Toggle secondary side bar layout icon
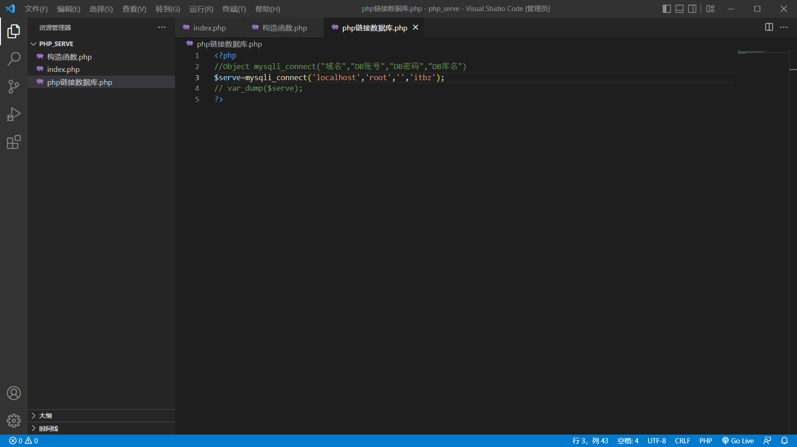Screen dimensions: 797x447 tap(692, 9)
